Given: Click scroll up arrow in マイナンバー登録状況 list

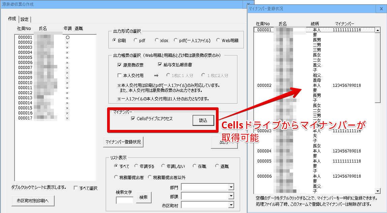Looking at the screenshot, I should [378, 30].
